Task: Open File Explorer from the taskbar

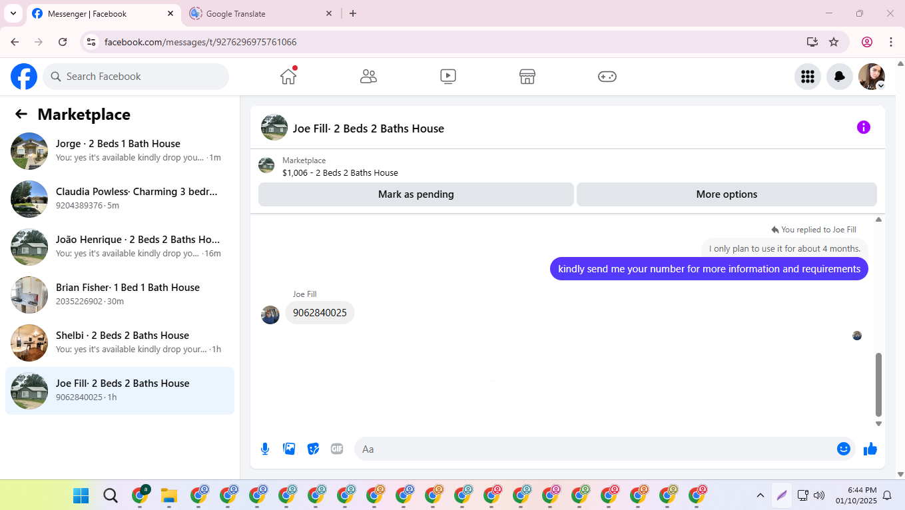Action: click(x=168, y=495)
